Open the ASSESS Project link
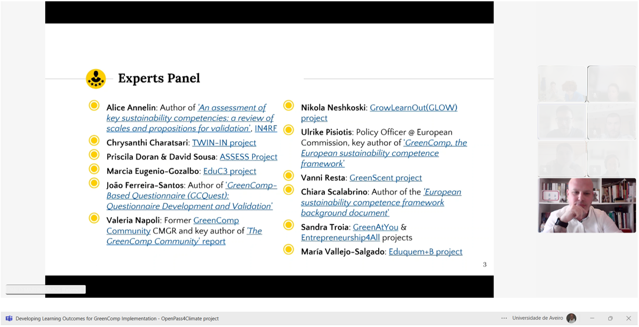Screen dimensions: 639x327 248,157
